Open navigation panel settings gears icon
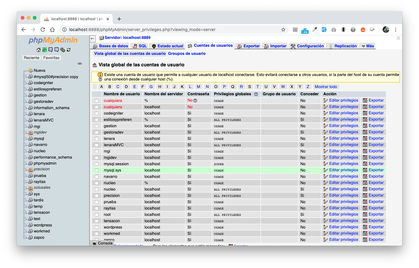 pos(63,50)
